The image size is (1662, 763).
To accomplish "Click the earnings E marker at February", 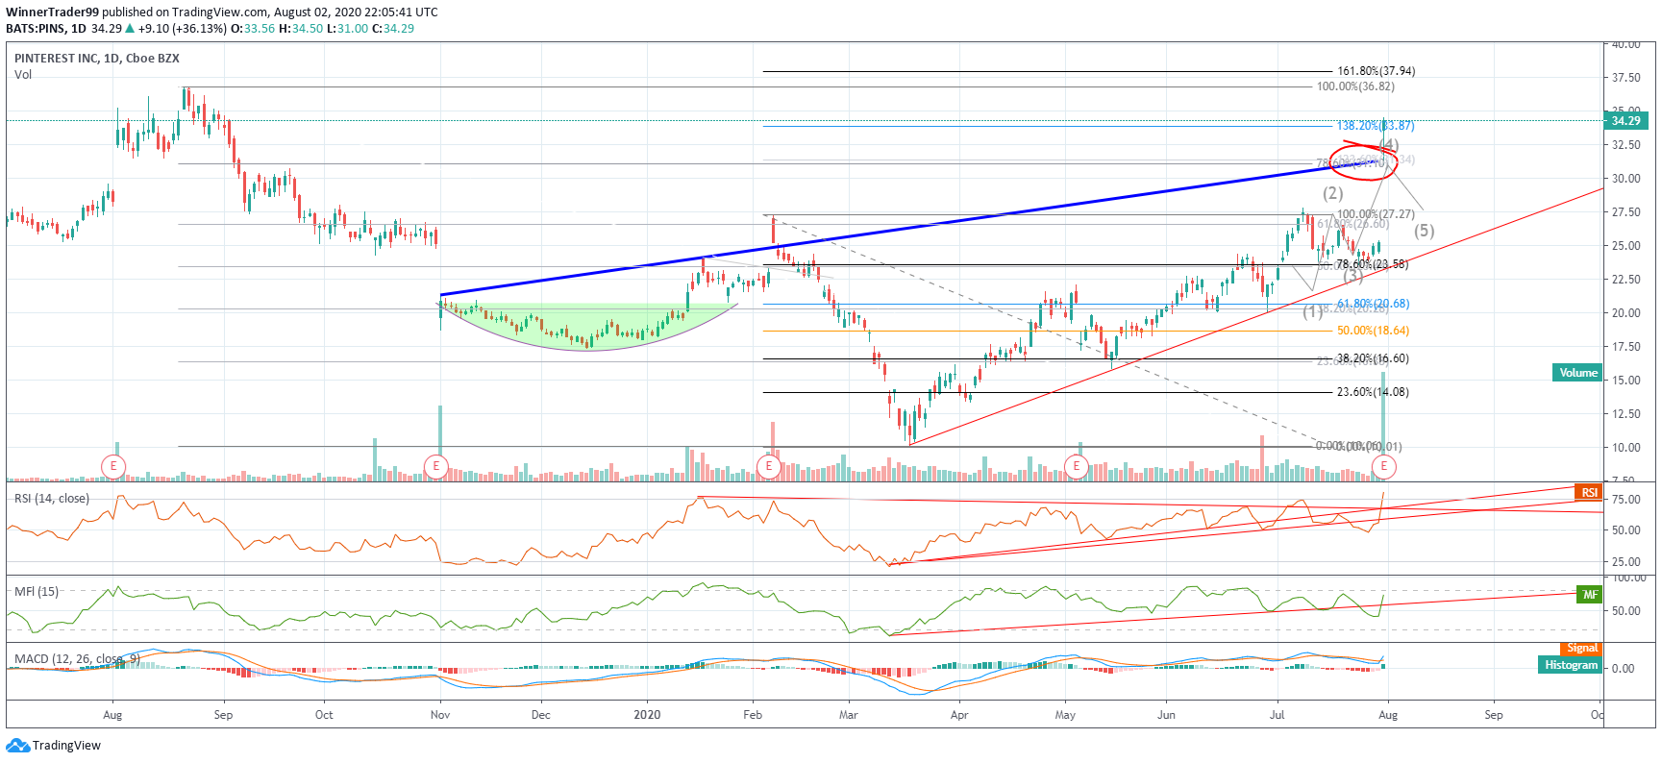I will coord(768,467).
